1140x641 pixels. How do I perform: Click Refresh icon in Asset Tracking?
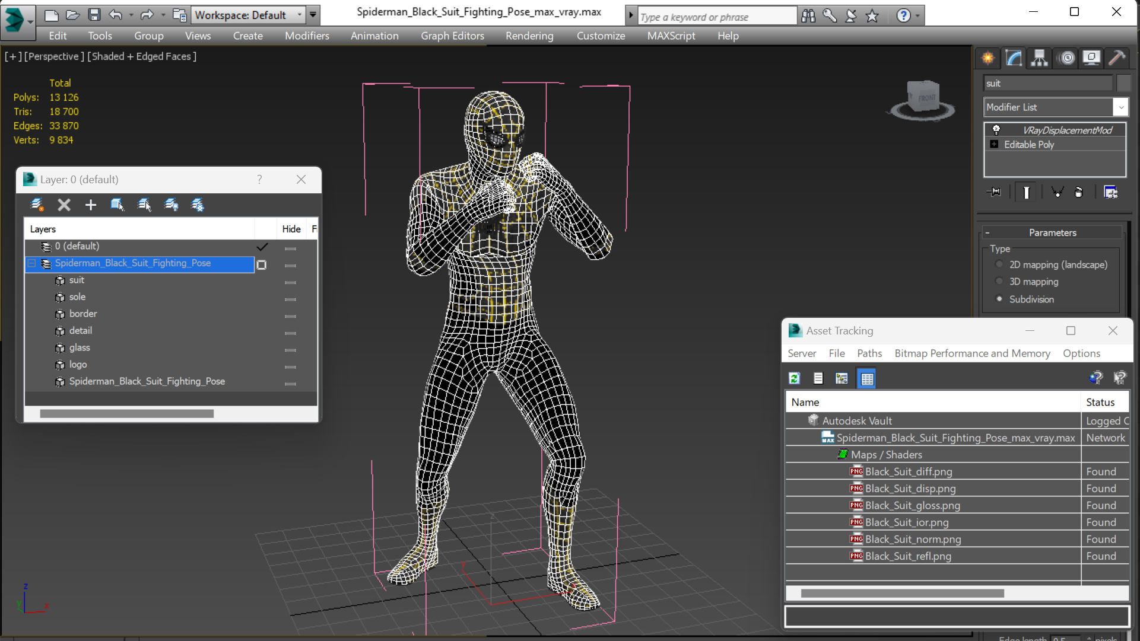[x=794, y=378]
